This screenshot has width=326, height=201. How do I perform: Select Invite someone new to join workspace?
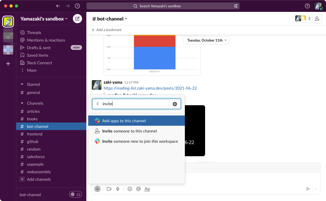tap(137, 141)
